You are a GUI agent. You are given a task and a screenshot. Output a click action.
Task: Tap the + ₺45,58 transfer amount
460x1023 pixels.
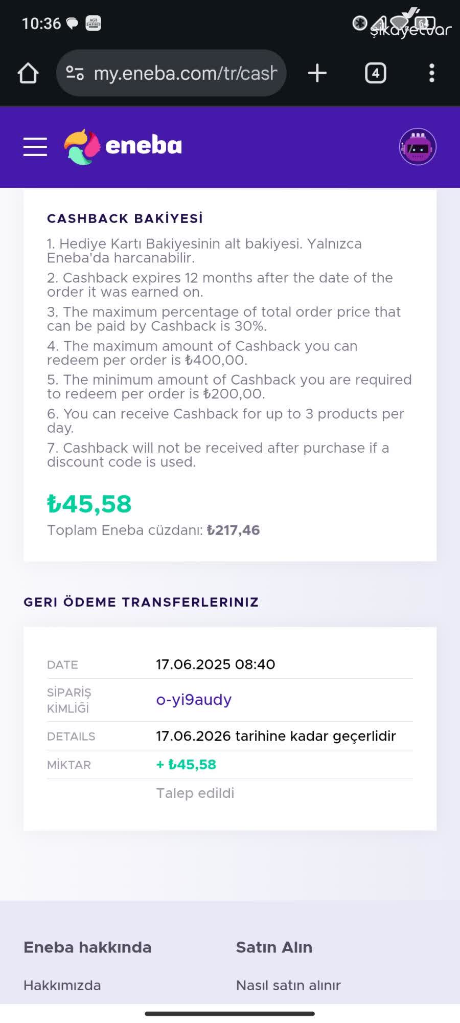click(x=187, y=765)
